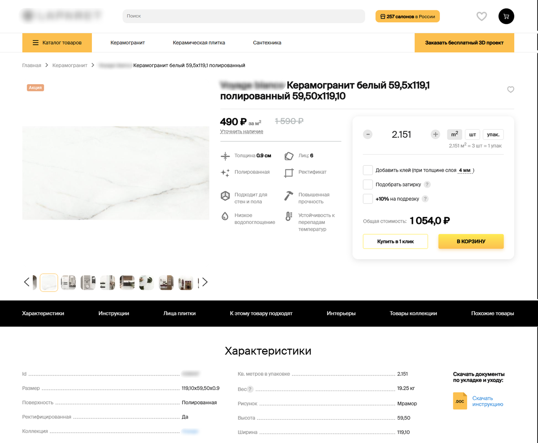
Task: Open favorites heart icon in header
Action: 482,17
